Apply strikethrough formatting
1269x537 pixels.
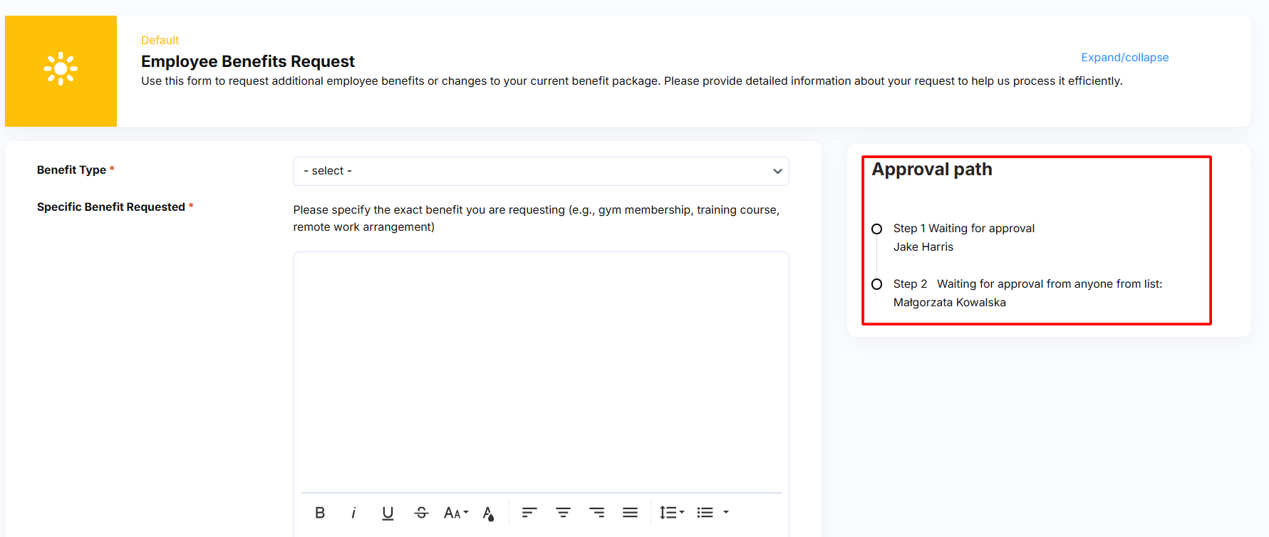[421, 513]
